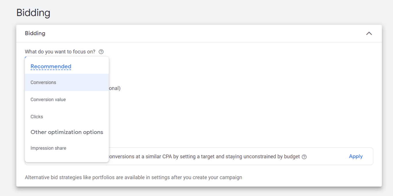Pick Clicks as the bidding focus
The image size is (393, 196).
[67, 117]
